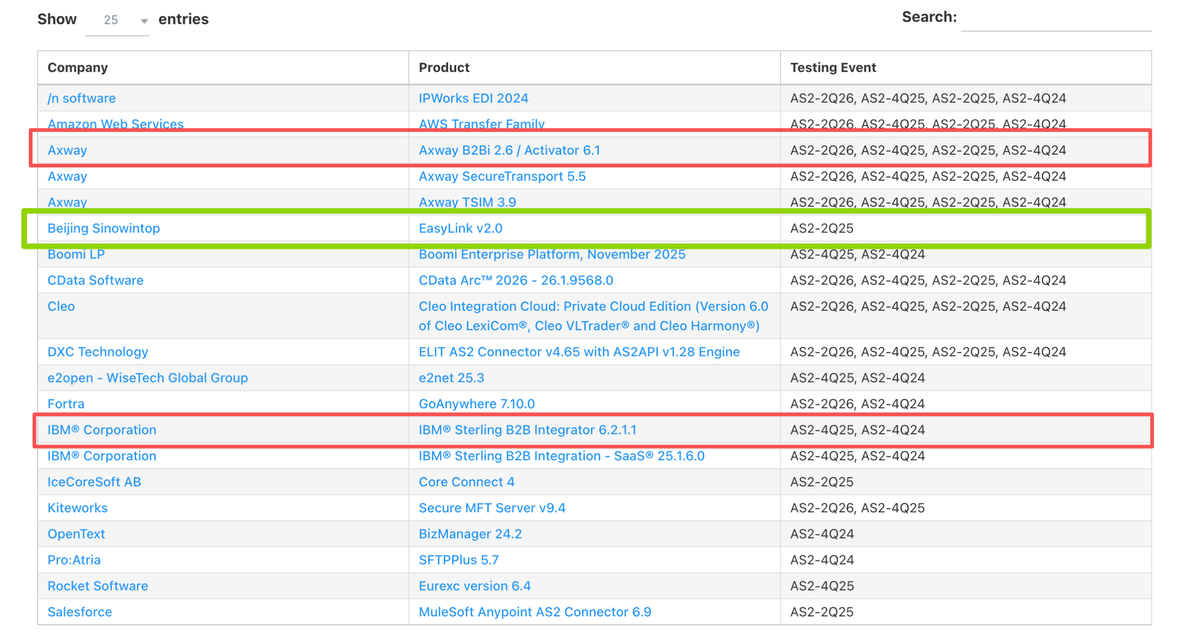Image resolution: width=1193 pixels, height=641 pixels.
Task: Open the Core Connect 4 product link
Action: [466, 483]
